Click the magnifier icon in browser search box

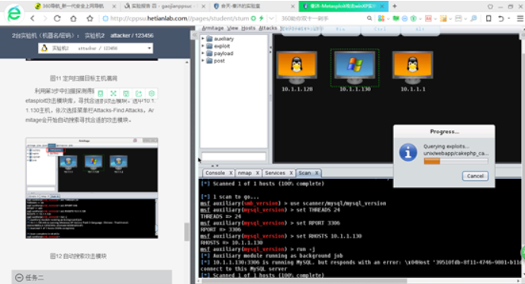click(x=369, y=18)
